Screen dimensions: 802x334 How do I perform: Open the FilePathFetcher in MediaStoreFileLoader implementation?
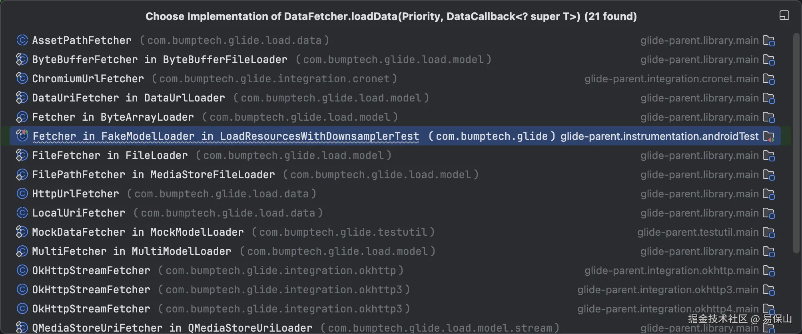[153, 174]
